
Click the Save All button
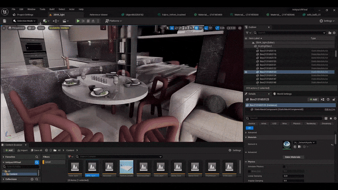click(x=36, y=150)
